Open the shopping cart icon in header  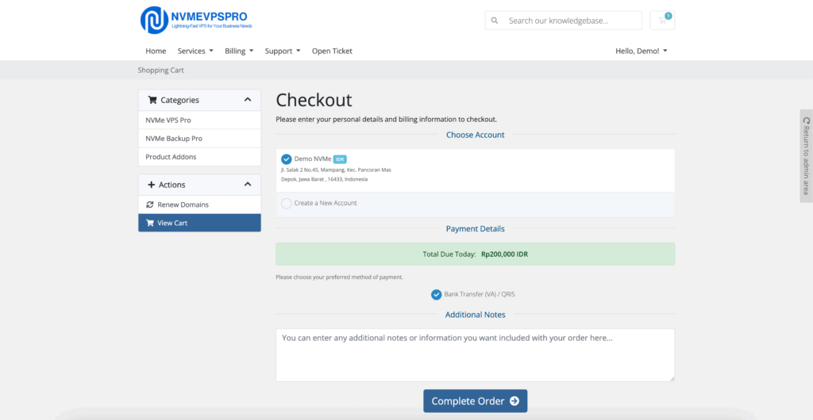(661, 21)
